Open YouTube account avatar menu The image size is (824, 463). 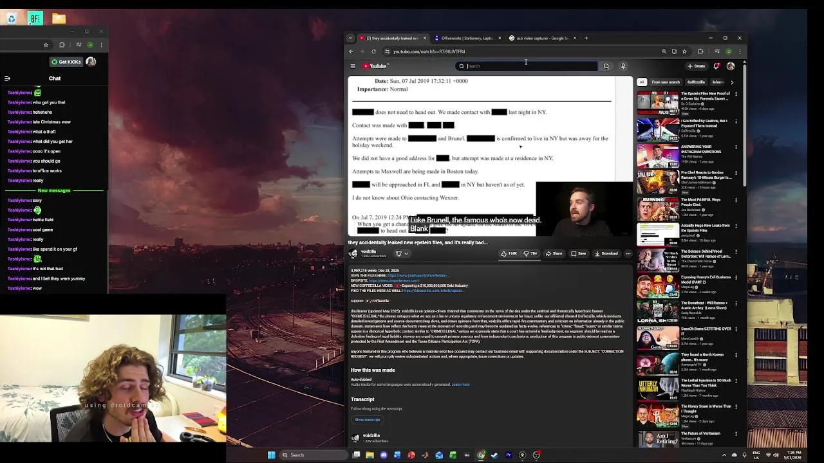(x=731, y=66)
